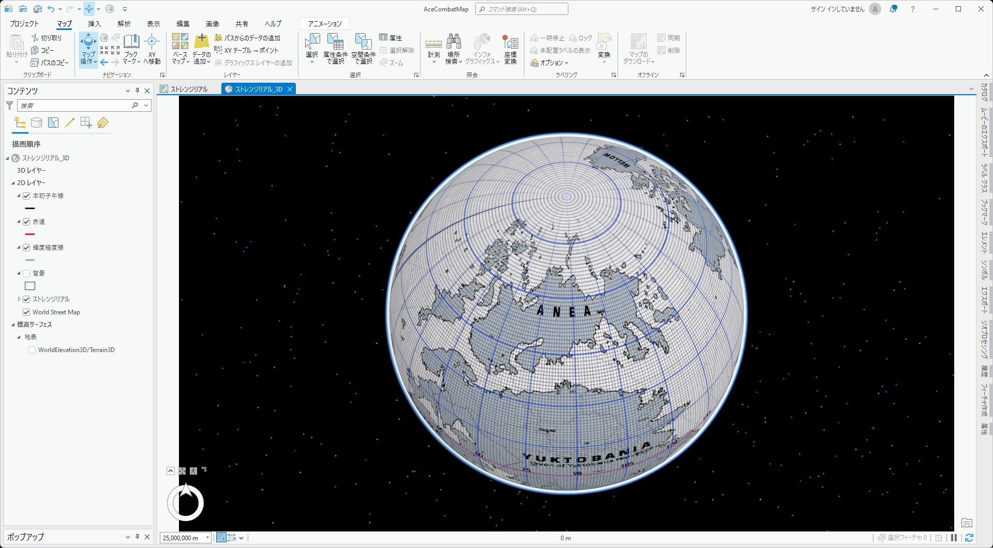Viewport: 993px width, 548px height.
Task: Open the 挿入 ribbon tab
Action: pos(94,24)
